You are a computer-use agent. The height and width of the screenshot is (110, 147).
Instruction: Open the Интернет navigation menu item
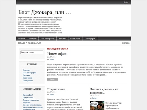[33, 39]
